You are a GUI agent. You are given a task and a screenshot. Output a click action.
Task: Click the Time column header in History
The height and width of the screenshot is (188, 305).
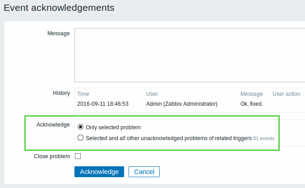83,94
